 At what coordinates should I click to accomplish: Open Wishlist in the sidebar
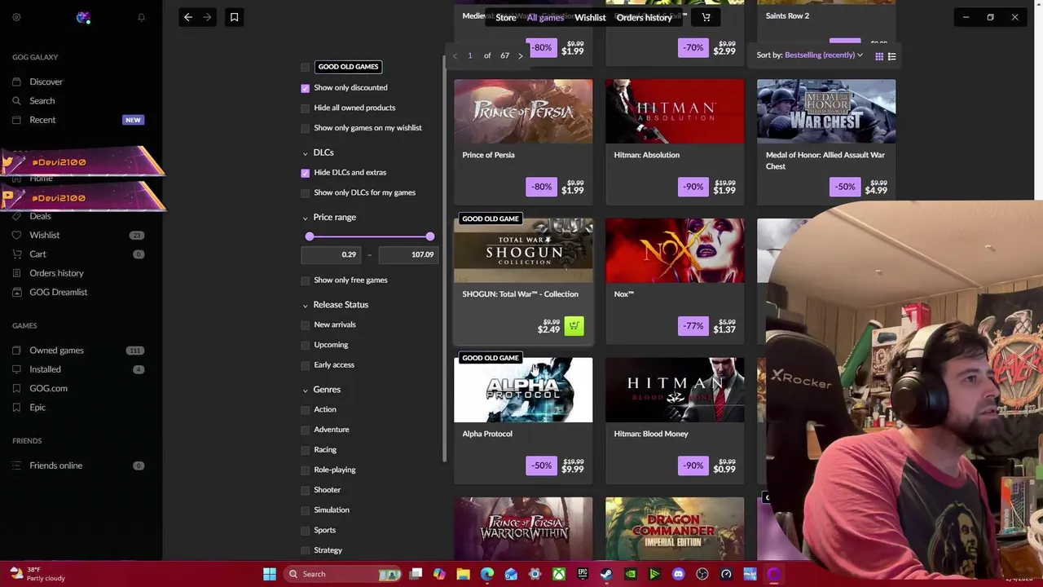tap(44, 235)
